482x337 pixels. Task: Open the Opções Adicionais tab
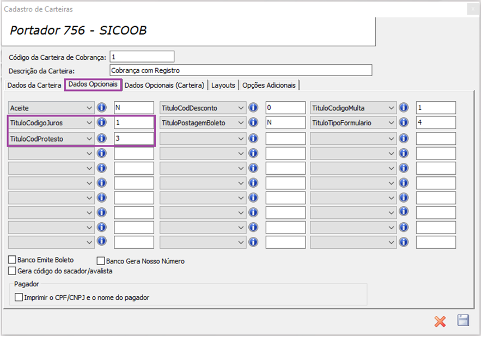coord(269,85)
